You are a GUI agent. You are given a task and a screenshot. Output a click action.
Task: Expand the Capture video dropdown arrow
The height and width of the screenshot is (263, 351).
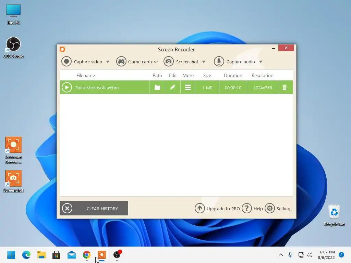pyautogui.click(x=108, y=62)
